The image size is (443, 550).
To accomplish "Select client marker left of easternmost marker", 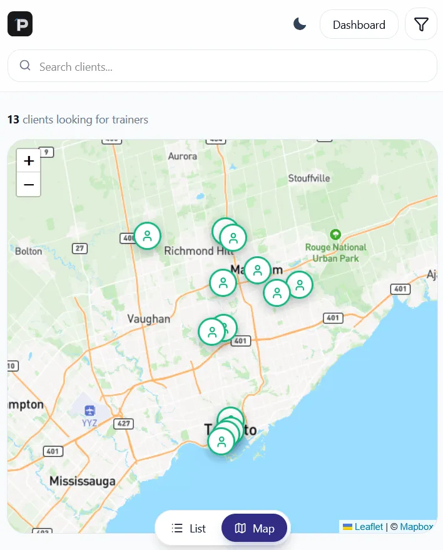I will (x=277, y=293).
